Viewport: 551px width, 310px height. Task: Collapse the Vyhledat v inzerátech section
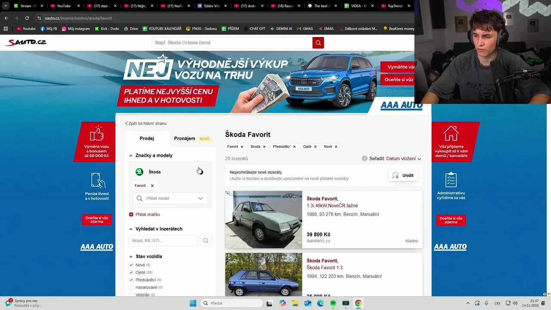pyautogui.click(x=131, y=229)
